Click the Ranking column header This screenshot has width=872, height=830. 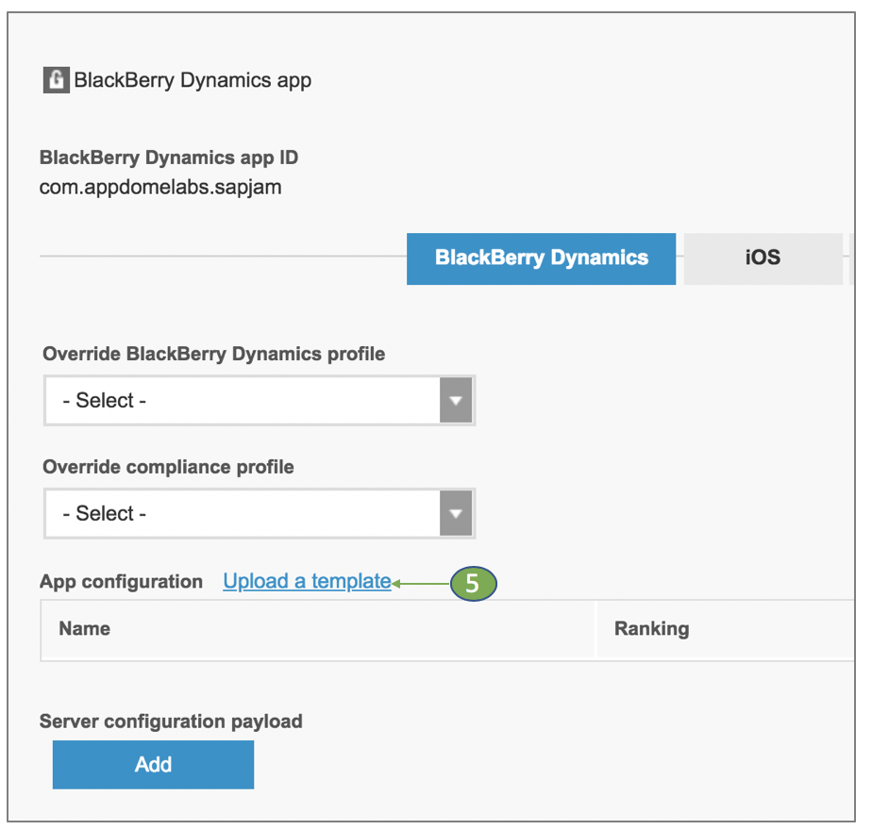pyautogui.click(x=651, y=629)
